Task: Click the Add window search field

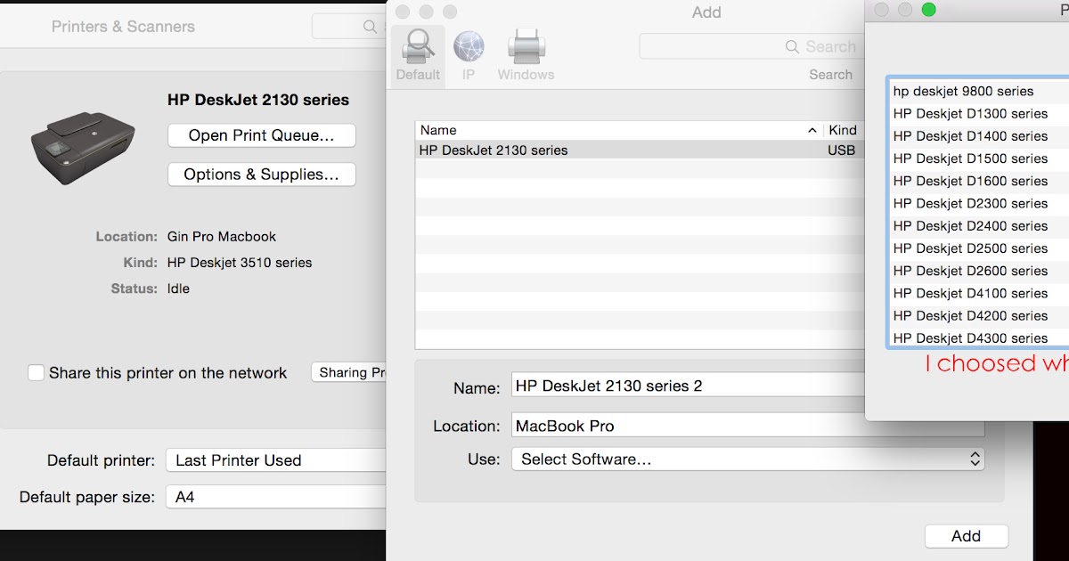Action: 750,46
